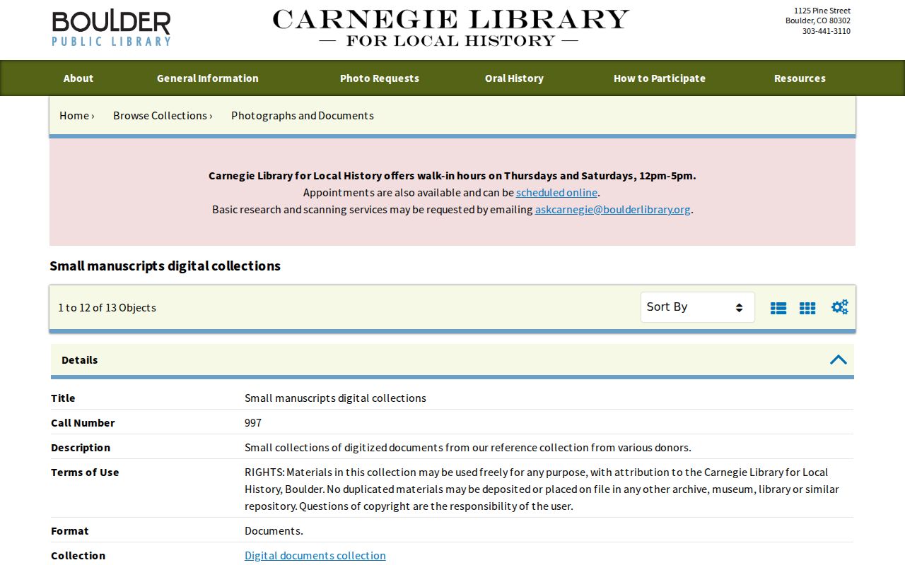Click the Format value 'Documents.'

[274, 531]
